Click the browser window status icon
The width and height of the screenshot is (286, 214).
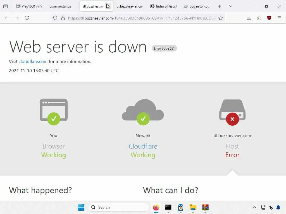coord(54,112)
